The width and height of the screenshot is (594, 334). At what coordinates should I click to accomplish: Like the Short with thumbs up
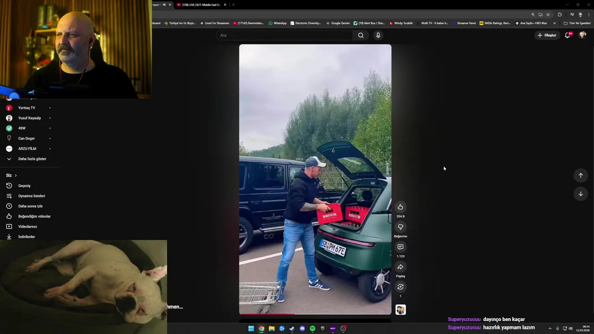pyautogui.click(x=400, y=207)
